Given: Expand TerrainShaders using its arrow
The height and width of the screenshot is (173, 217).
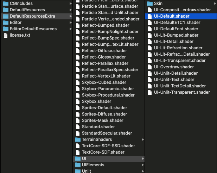Looking at the screenshot, I should pos(143,140).
